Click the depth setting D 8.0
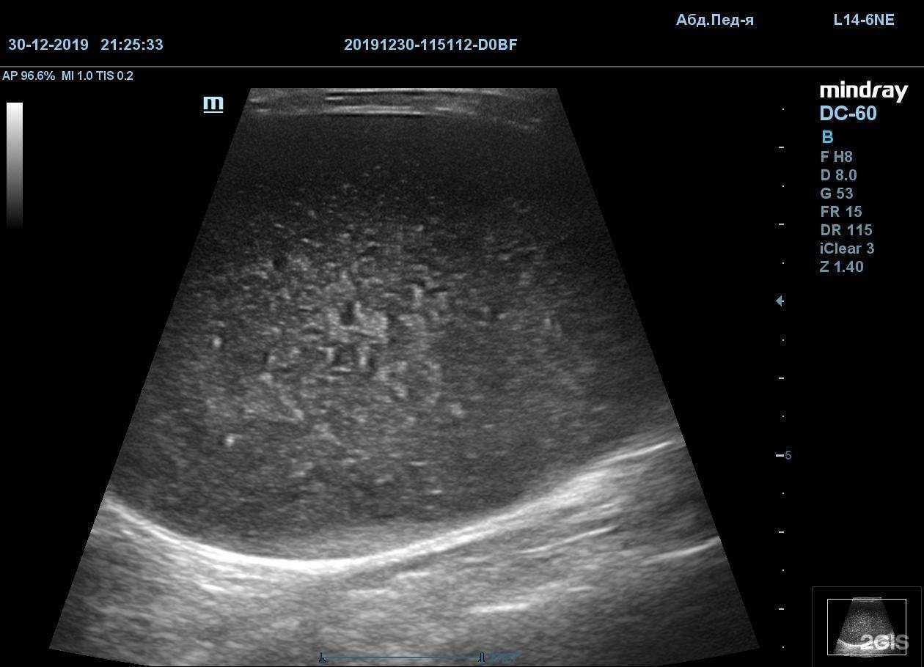Image resolution: width=924 pixels, height=667 pixels. coord(838,174)
